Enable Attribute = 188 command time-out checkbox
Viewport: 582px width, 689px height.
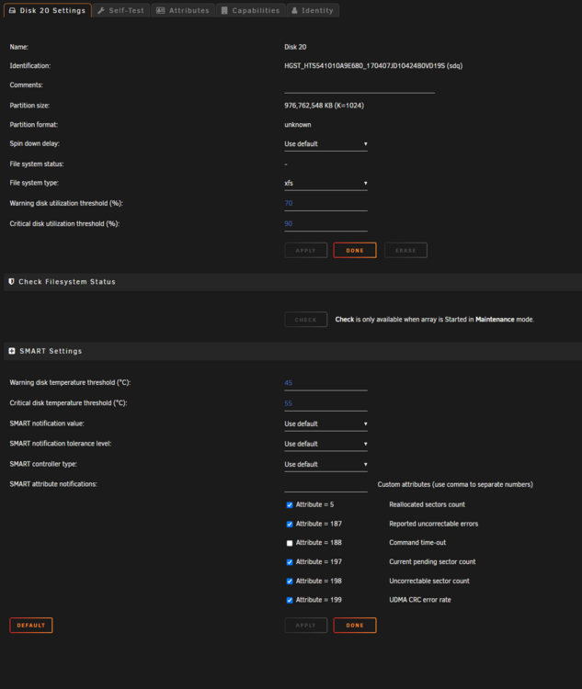290,543
